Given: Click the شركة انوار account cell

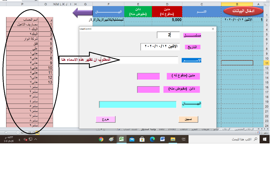Looking at the screenshot, I should tap(22, 39).
